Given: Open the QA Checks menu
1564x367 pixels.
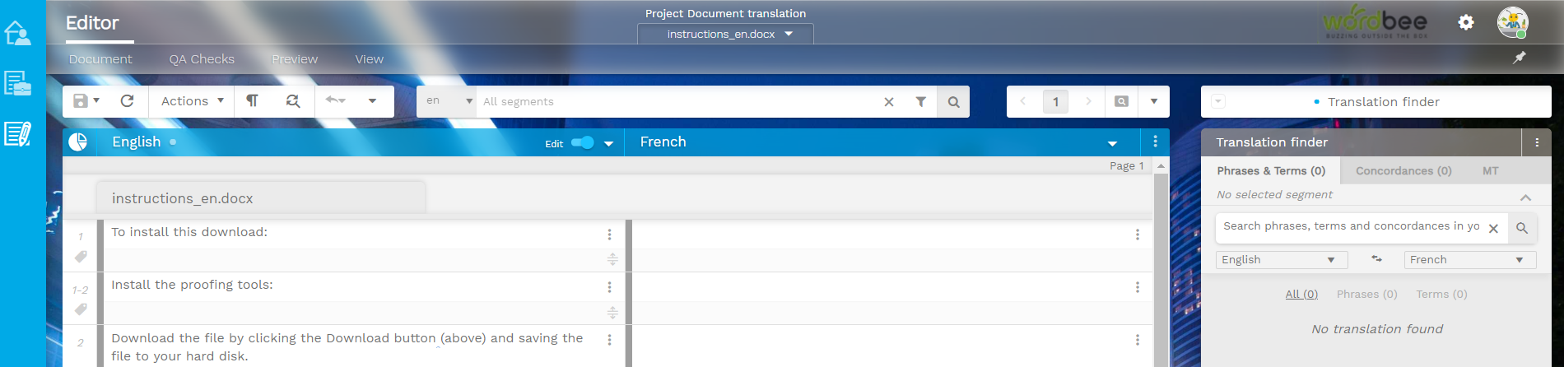Looking at the screenshot, I should point(202,59).
